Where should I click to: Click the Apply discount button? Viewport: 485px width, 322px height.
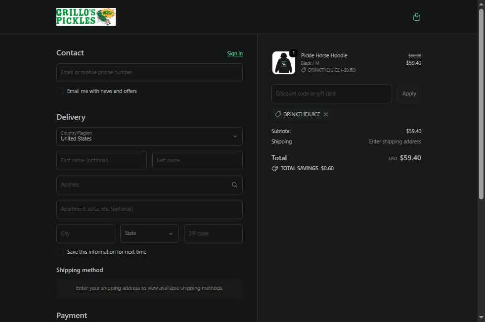click(x=409, y=93)
